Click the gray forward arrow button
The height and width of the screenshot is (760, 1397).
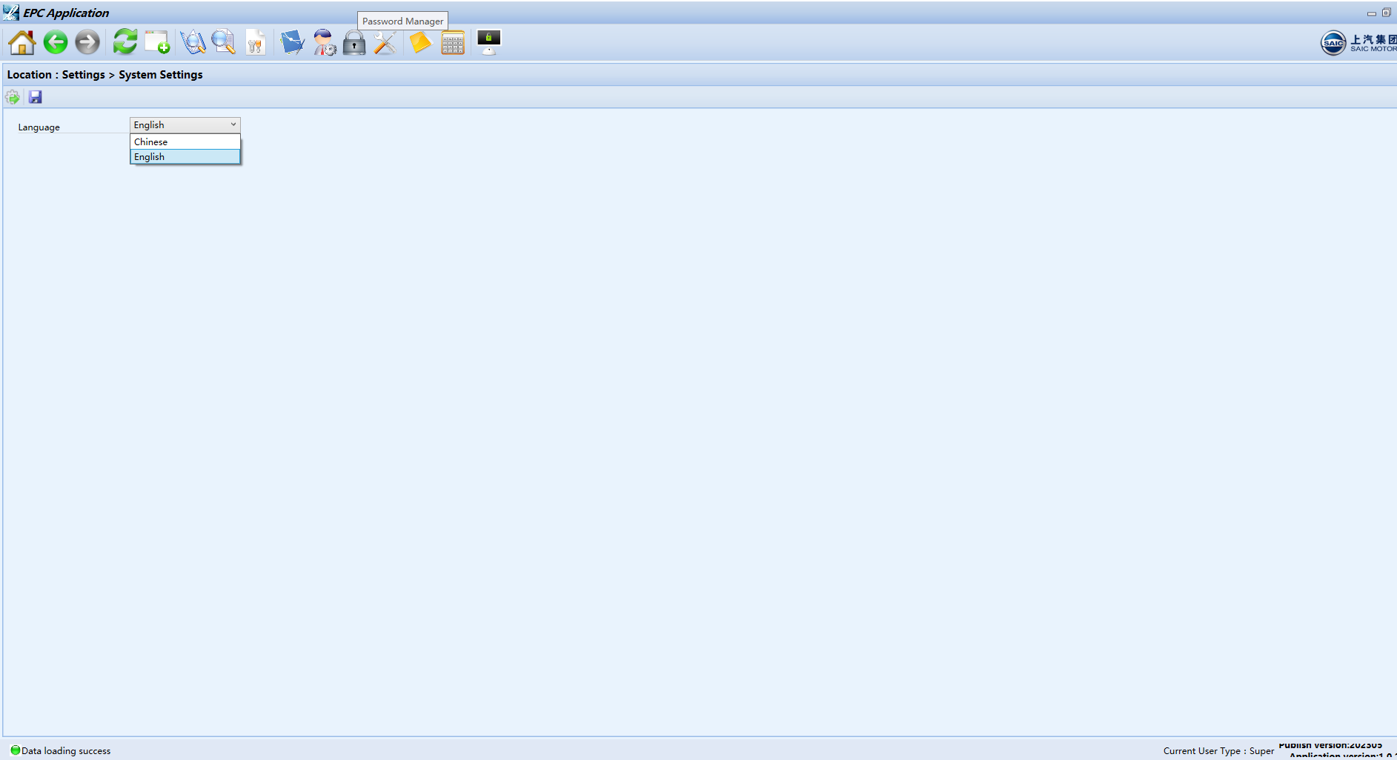(87, 43)
